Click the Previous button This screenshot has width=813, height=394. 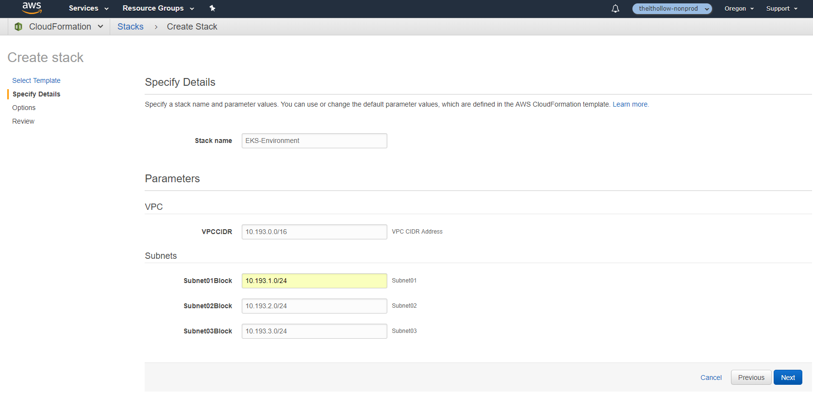pos(751,378)
